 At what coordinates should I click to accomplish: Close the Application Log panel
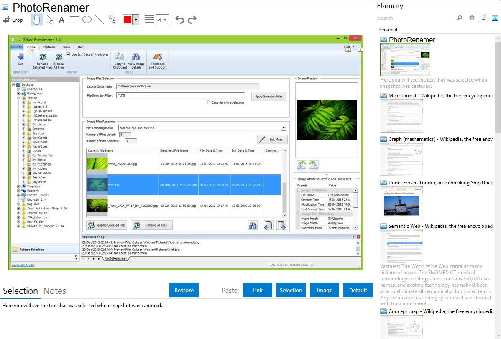click(x=358, y=237)
